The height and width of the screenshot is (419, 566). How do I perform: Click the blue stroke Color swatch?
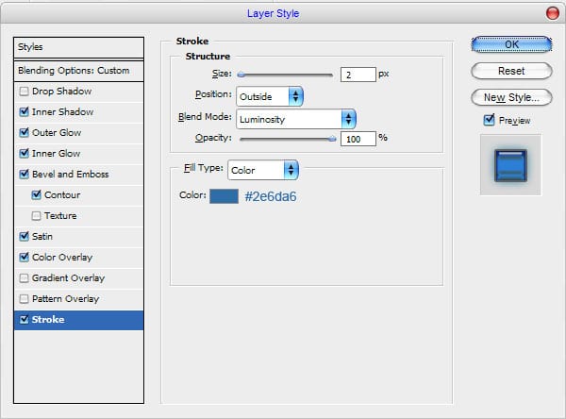coord(224,195)
